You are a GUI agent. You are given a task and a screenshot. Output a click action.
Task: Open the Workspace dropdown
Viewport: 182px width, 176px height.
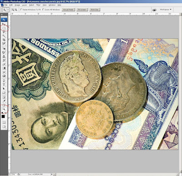click(x=166, y=10)
